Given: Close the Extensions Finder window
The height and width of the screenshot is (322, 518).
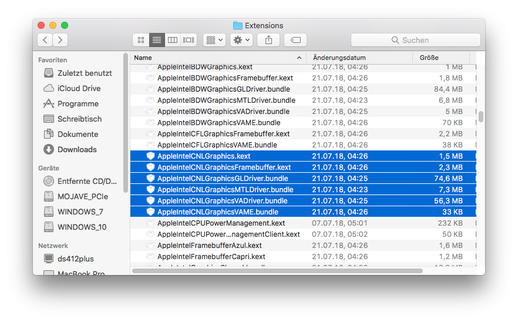Looking at the screenshot, I should click(x=41, y=25).
